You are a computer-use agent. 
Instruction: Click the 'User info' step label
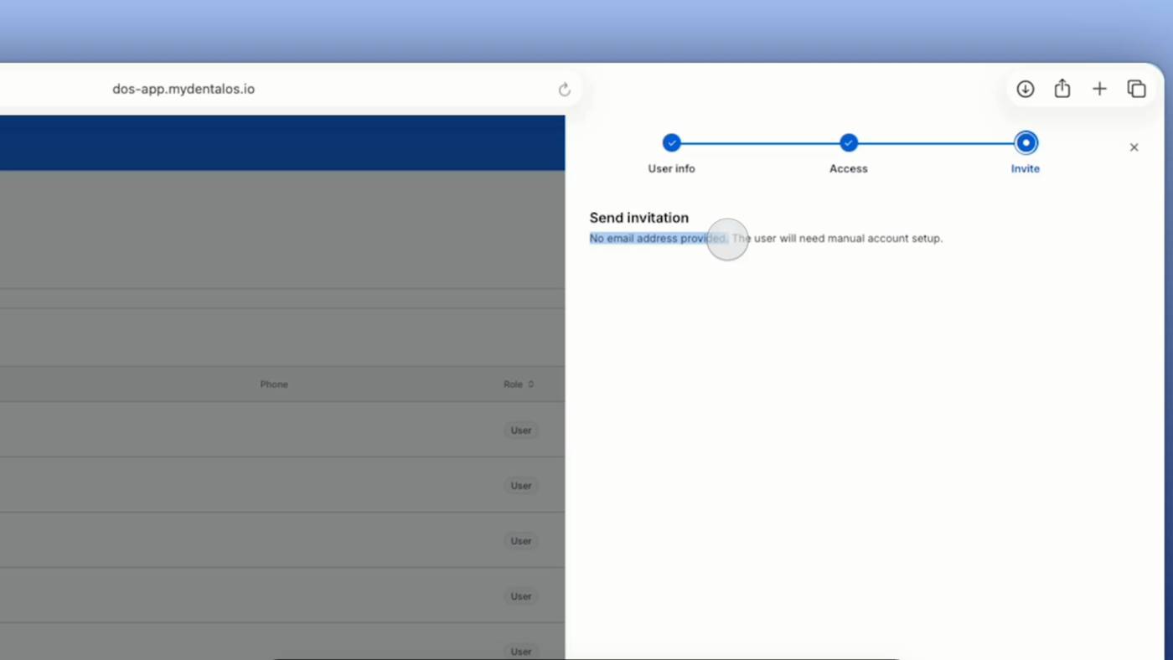coord(671,169)
